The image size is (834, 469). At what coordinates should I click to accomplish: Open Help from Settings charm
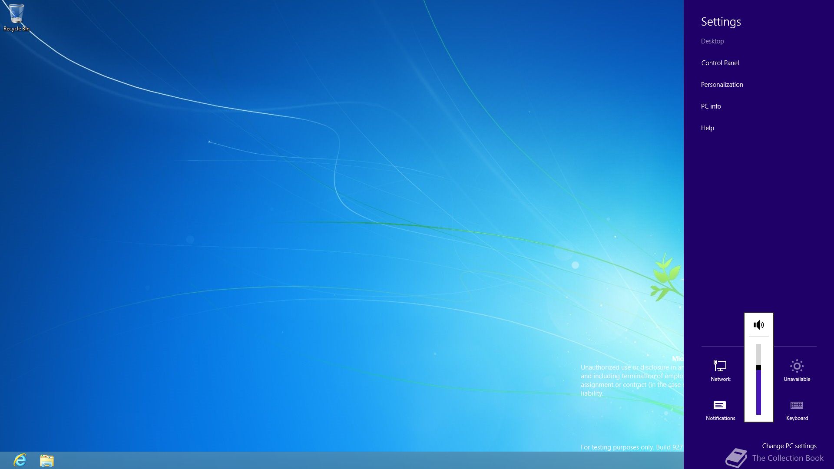[x=707, y=128]
